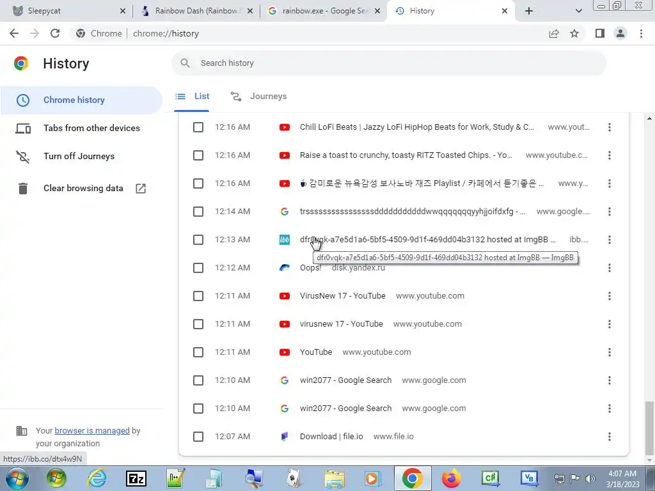Open the Chill LoFi Beats history link

click(x=417, y=127)
